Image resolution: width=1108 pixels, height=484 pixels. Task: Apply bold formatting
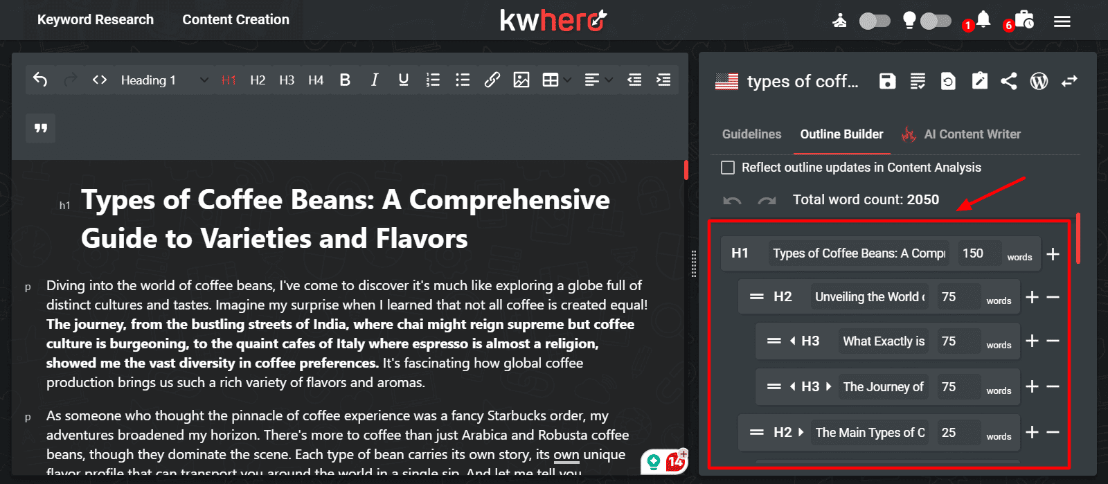(345, 80)
